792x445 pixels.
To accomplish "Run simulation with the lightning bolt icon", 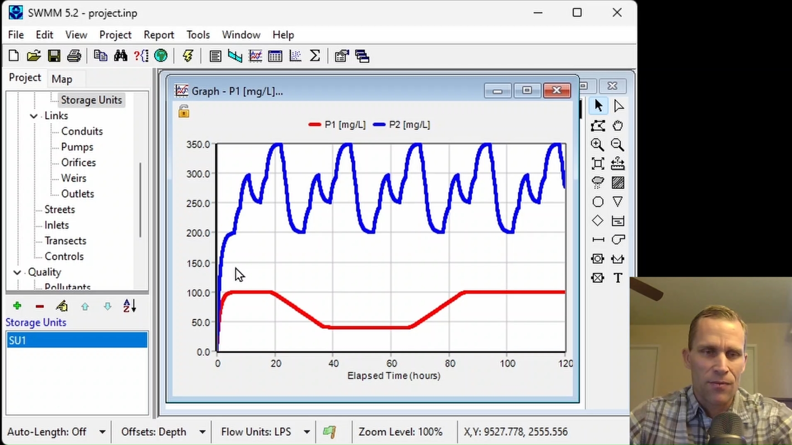I will click(x=187, y=56).
